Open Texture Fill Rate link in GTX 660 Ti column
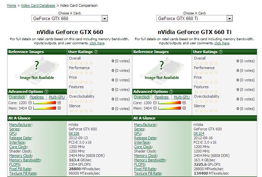This screenshot has height=177, width=262. [x=148, y=173]
